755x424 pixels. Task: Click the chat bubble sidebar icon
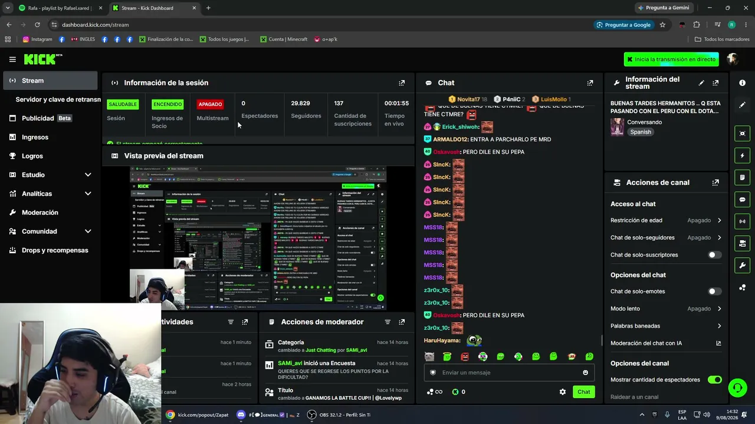pos(743,200)
